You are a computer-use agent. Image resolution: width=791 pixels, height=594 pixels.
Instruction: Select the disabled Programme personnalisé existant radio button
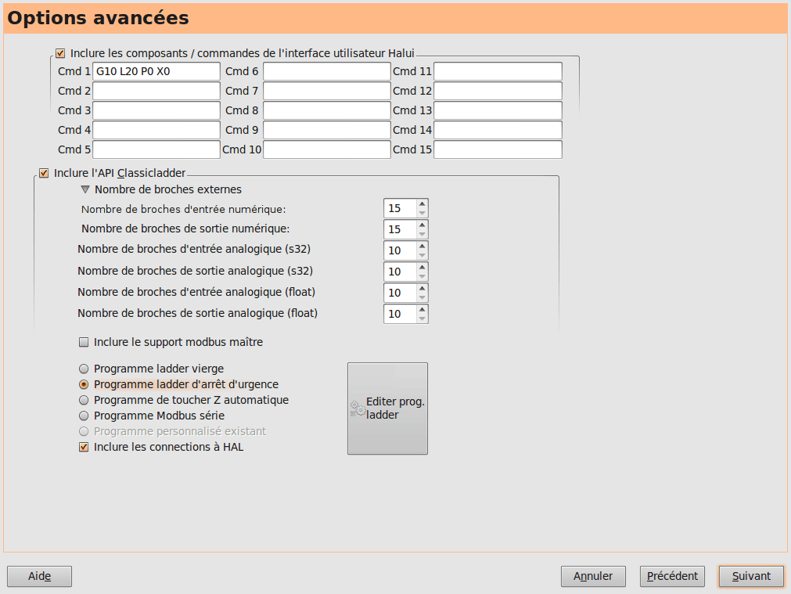84,431
